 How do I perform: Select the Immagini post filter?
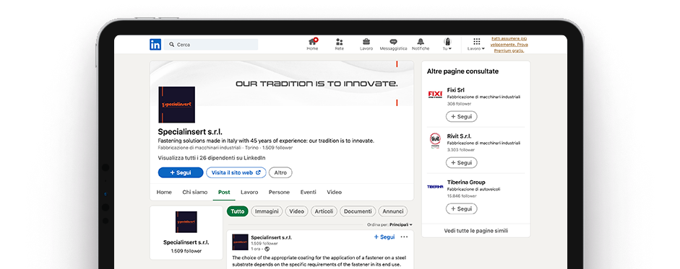tap(267, 211)
